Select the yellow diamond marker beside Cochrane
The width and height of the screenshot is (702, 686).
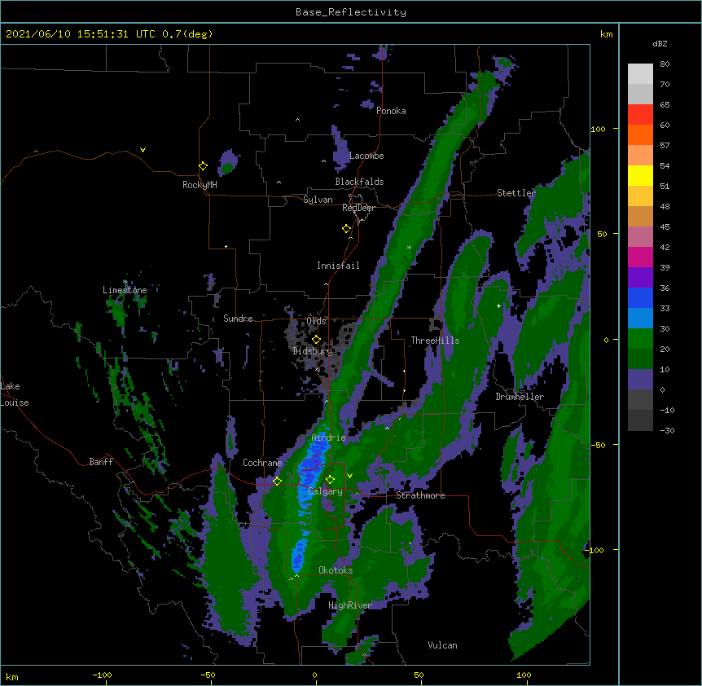point(277,482)
